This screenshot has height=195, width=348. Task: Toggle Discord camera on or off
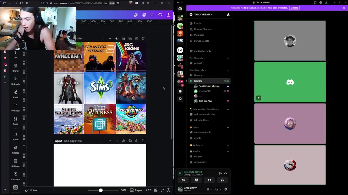(x=183, y=180)
